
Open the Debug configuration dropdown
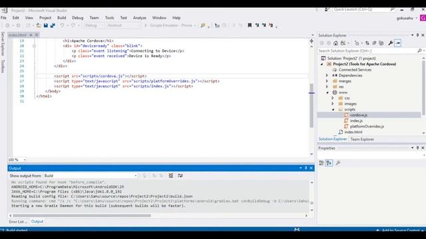(x=94, y=25)
